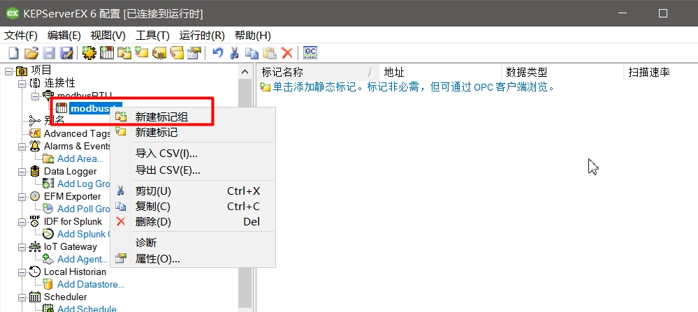Sort by the 标记名称 column header
This screenshot has height=312, width=698.
tap(318, 72)
